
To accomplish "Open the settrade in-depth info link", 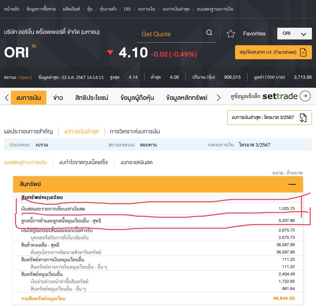I will [x=270, y=96].
